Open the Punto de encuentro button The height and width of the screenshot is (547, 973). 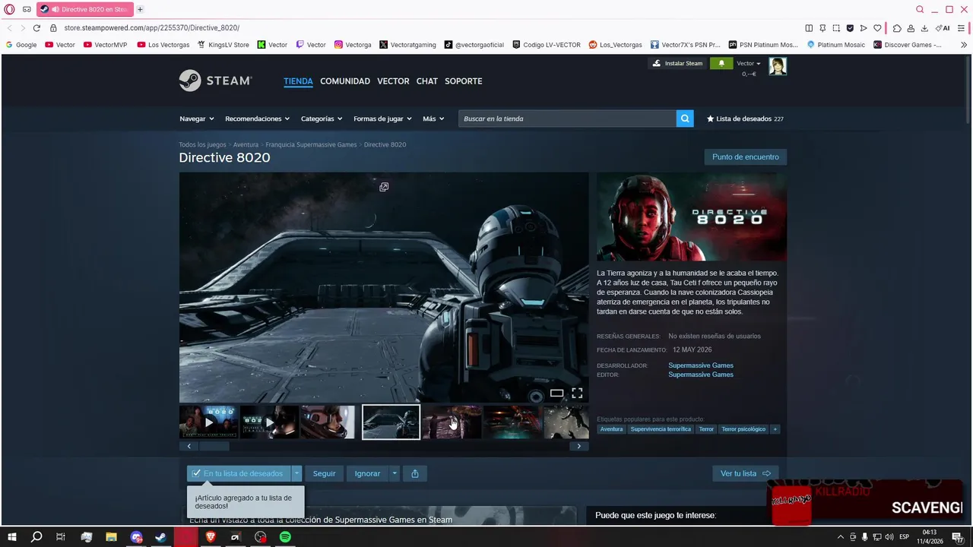click(x=746, y=157)
